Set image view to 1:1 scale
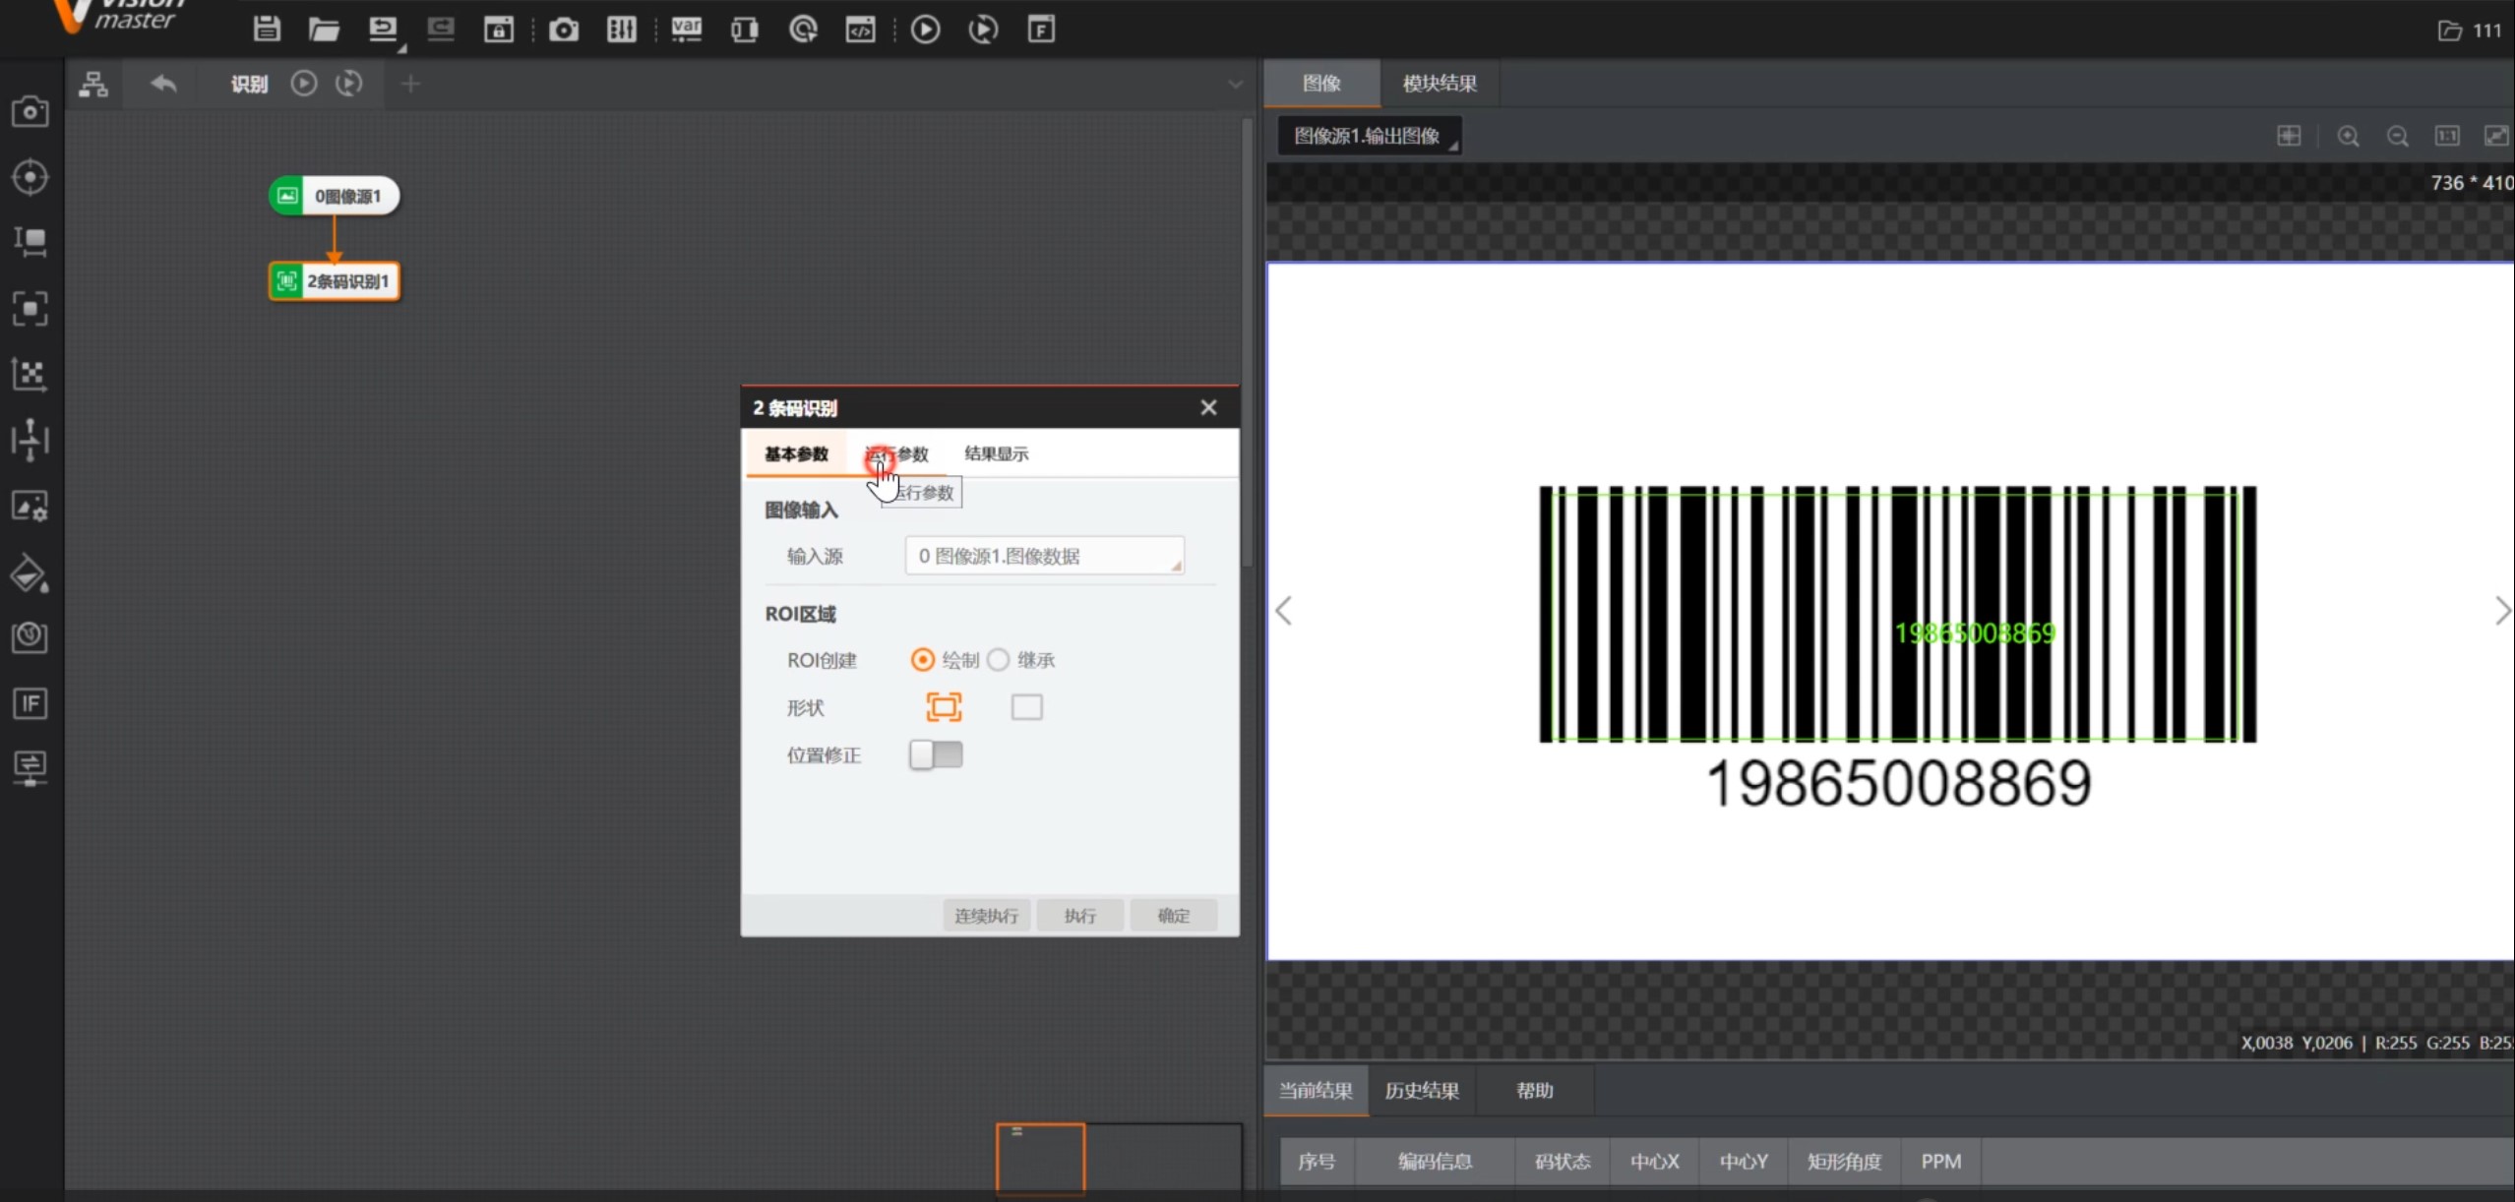The height and width of the screenshot is (1202, 2515). (2447, 137)
